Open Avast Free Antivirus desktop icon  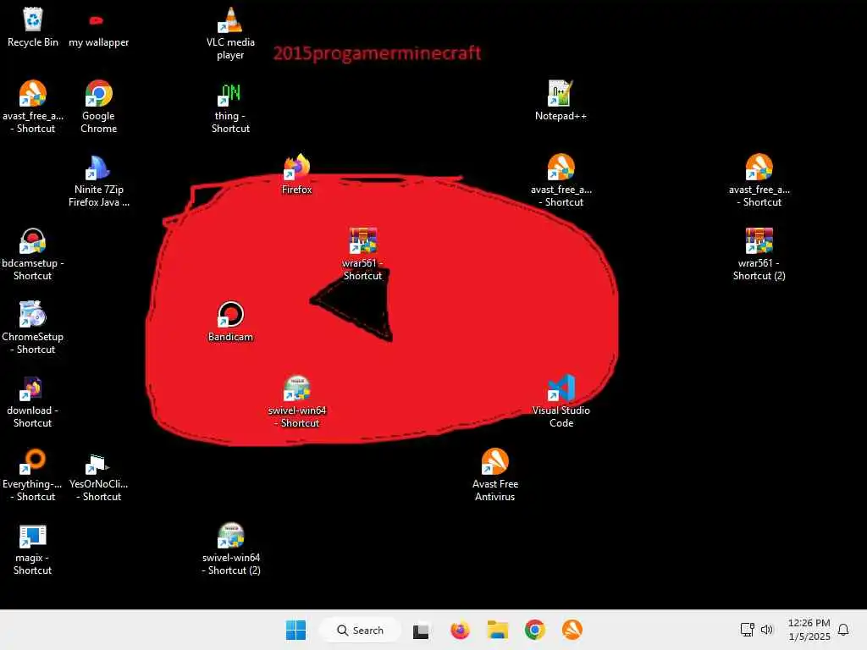pos(494,474)
